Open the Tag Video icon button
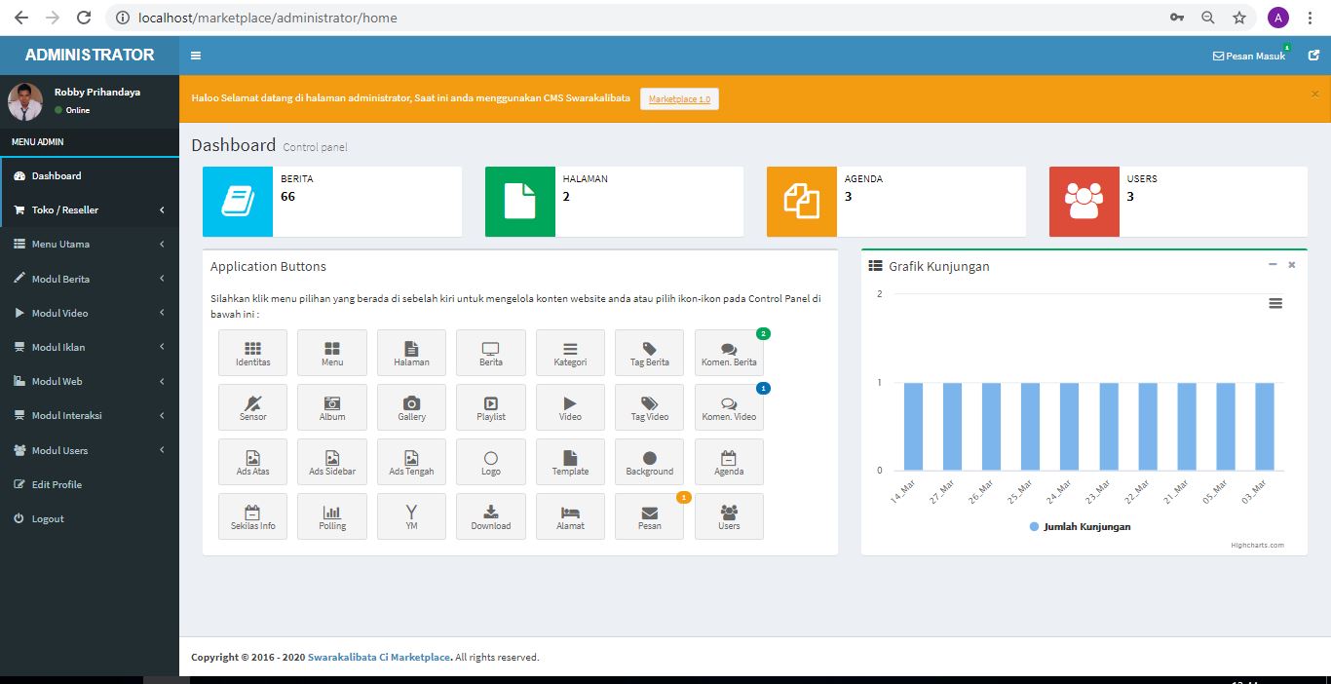This screenshot has width=1331, height=684. coord(649,407)
